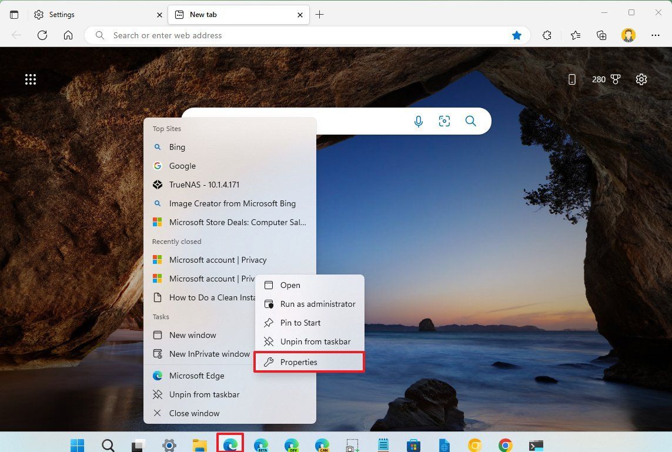Open the Snipping Tool from the taskbar

pos(352,445)
